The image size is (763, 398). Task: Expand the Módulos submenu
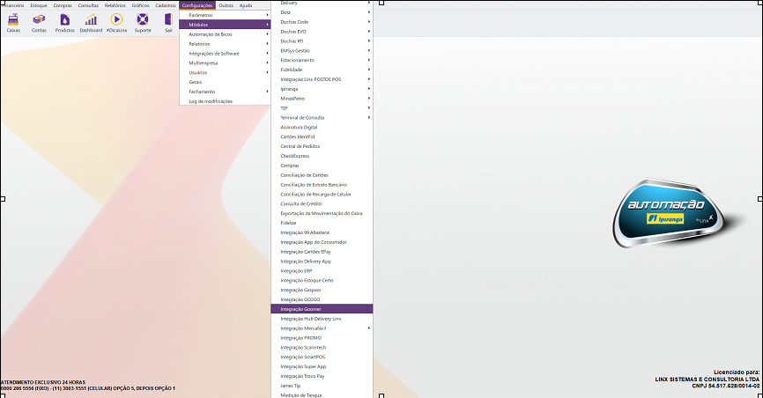[225, 25]
